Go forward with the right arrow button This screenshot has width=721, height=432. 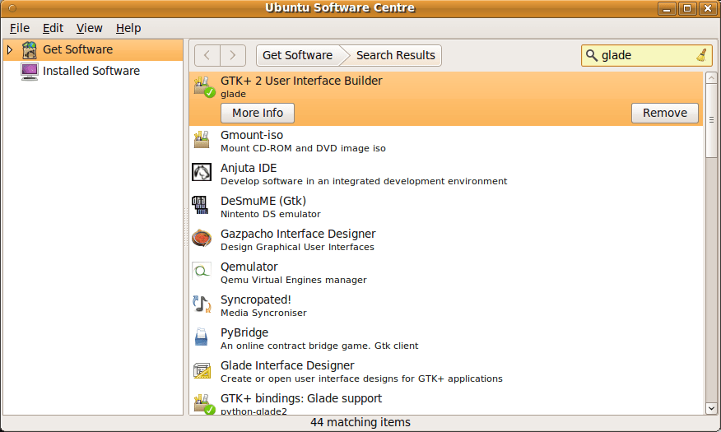233,56
